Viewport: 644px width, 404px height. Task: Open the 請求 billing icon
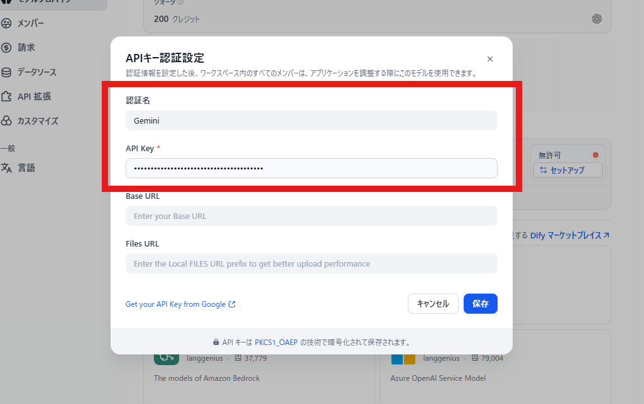[x=7, y=48]
